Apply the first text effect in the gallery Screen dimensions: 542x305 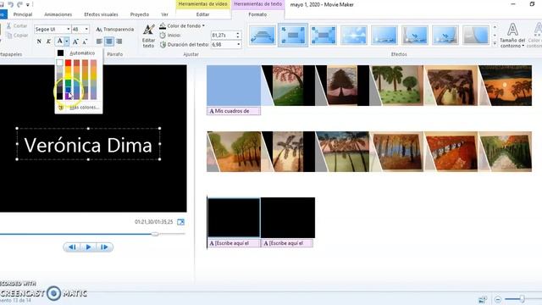[x=263, y=35]
